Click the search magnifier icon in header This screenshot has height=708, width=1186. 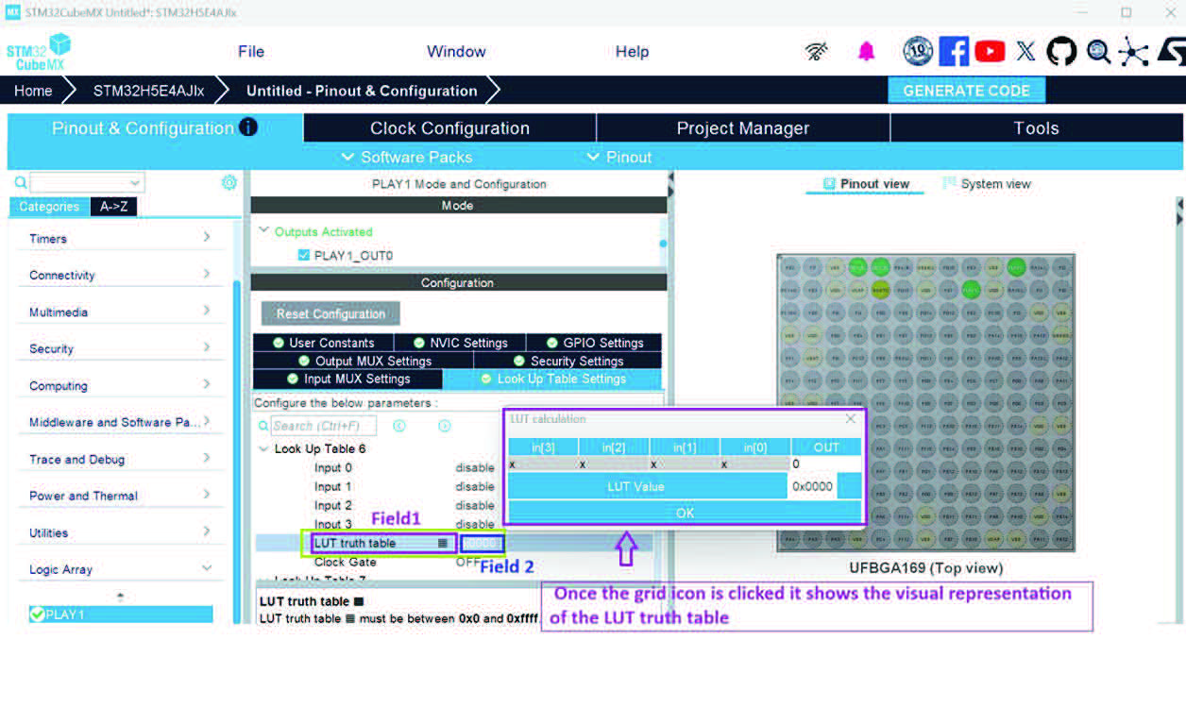(1098, 52)
